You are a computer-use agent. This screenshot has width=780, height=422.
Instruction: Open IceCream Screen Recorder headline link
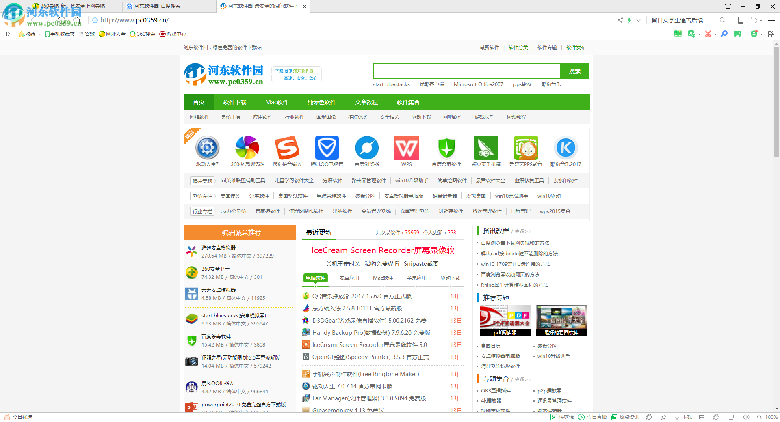[383, 250]
